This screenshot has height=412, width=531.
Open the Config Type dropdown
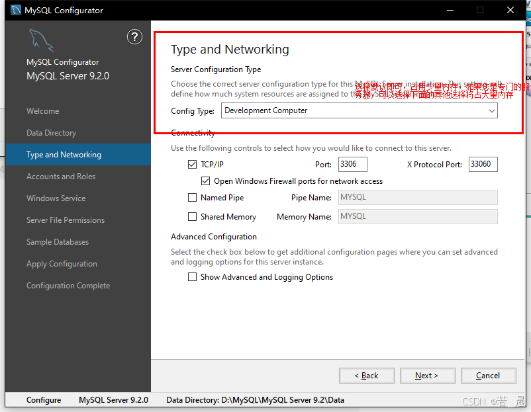[360, 110]
